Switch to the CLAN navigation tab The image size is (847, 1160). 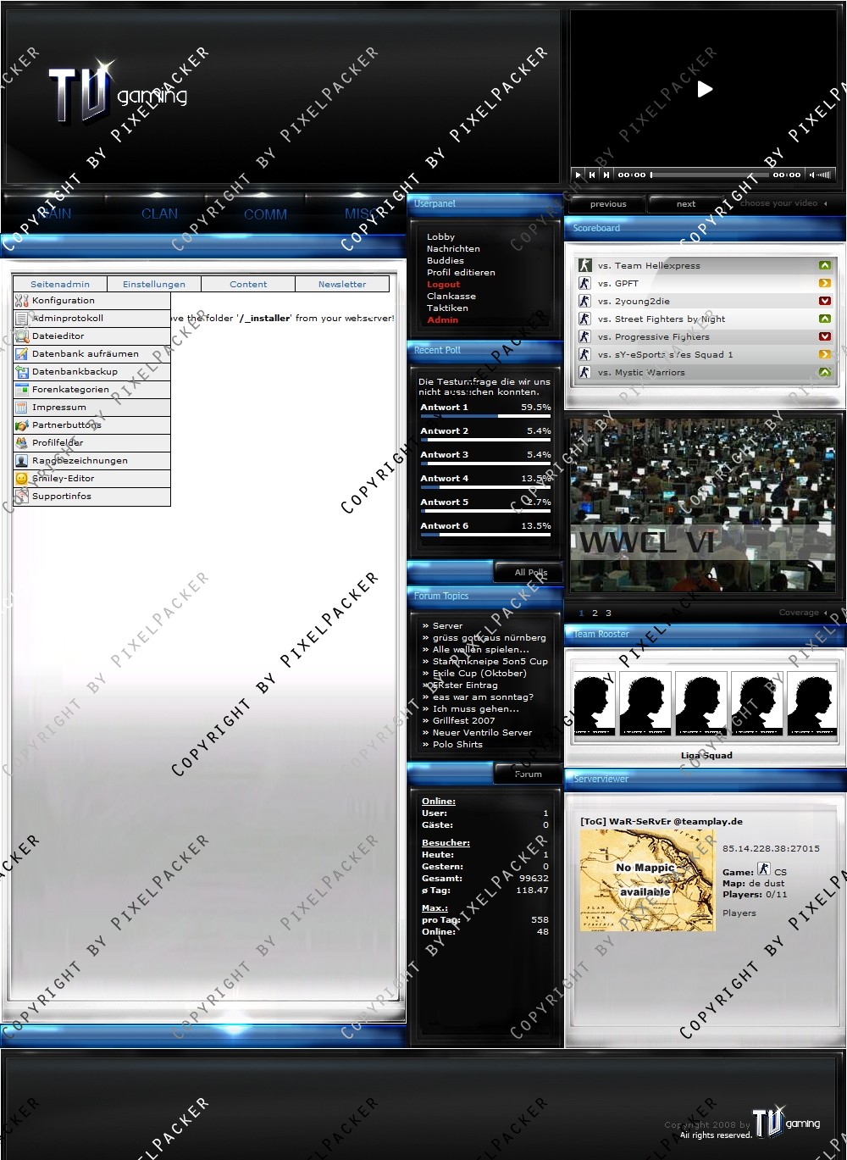[x=159, y=214]
